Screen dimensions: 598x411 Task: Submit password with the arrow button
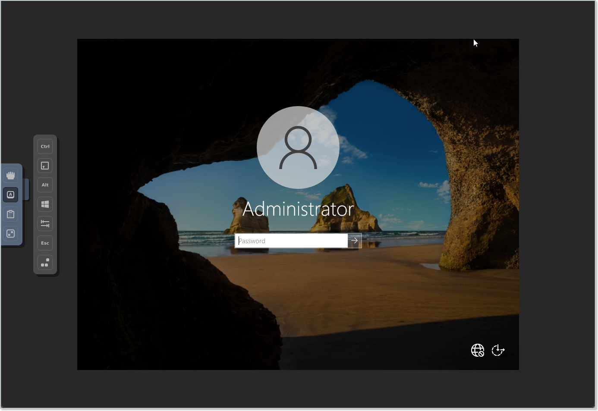pos(355,241)
